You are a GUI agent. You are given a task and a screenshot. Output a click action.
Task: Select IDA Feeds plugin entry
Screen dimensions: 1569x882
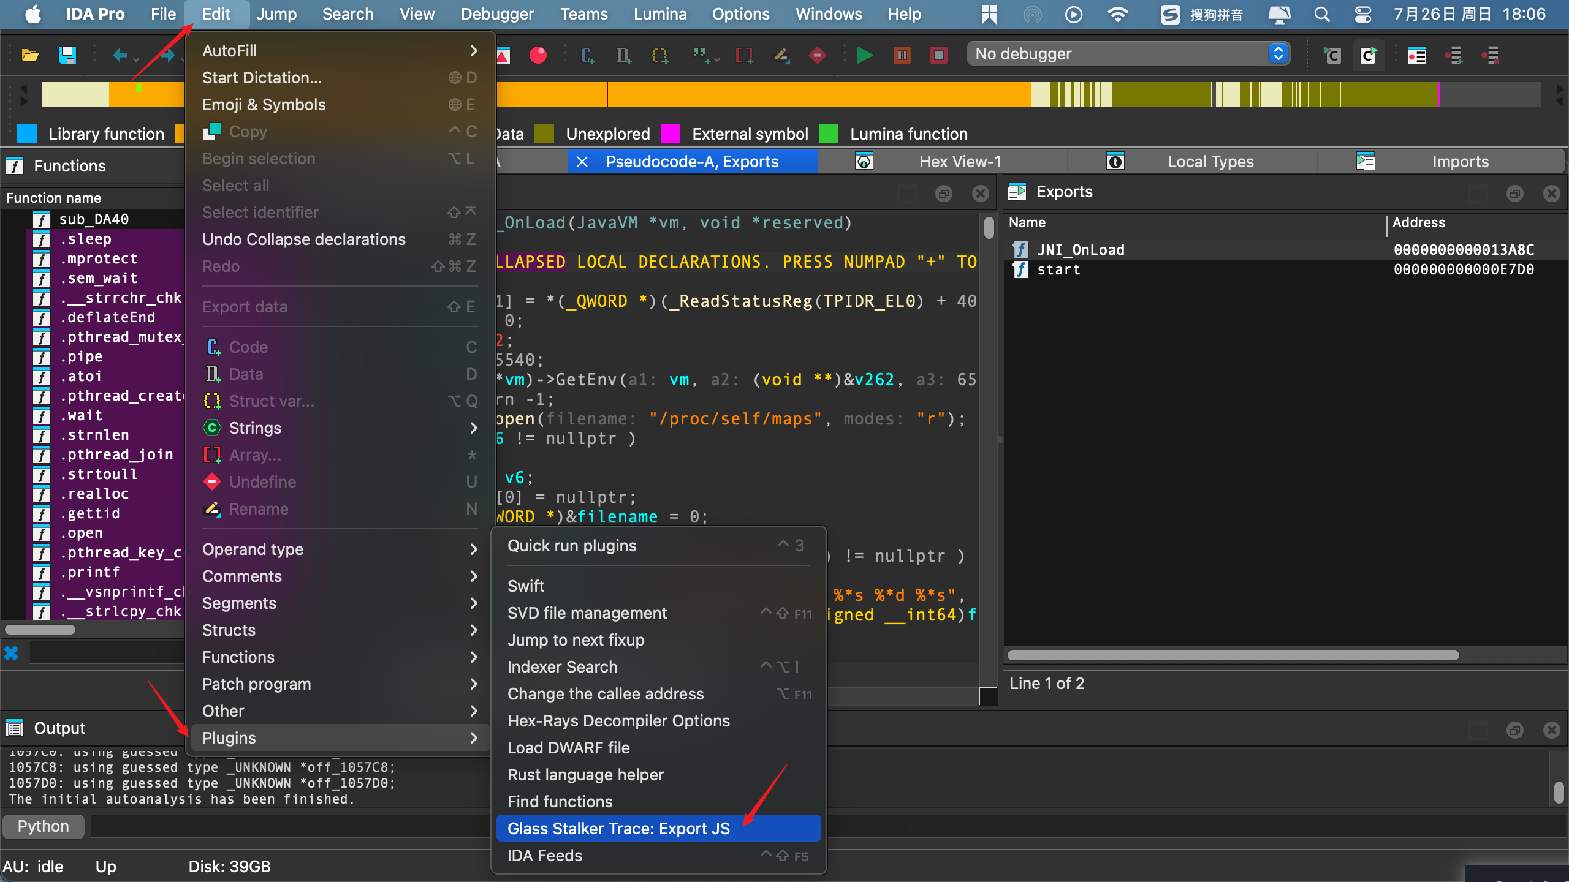pyautogui.click(x=659, y=856)
